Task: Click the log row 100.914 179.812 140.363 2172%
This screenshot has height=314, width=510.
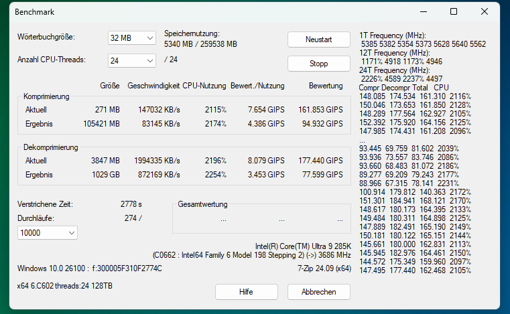Action: coord(415,191)
